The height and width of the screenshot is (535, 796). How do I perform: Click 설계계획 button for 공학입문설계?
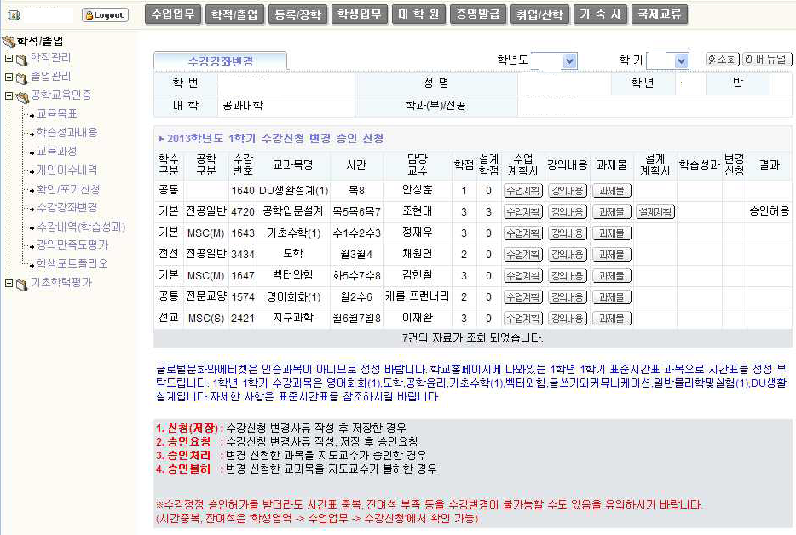(655, 212)
